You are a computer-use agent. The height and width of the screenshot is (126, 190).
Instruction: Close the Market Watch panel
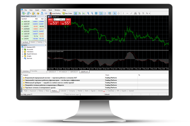46,16
